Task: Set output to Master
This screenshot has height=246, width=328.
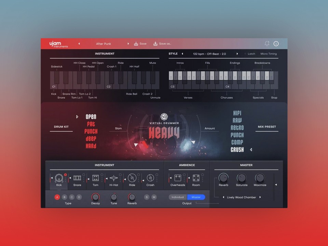Action: click(196, 197)
